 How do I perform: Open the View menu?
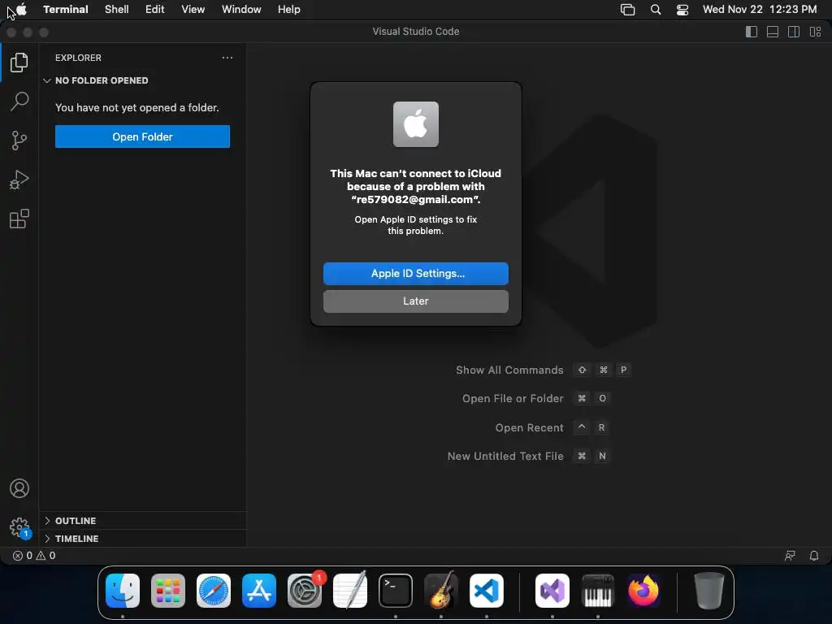coord(193,10)
